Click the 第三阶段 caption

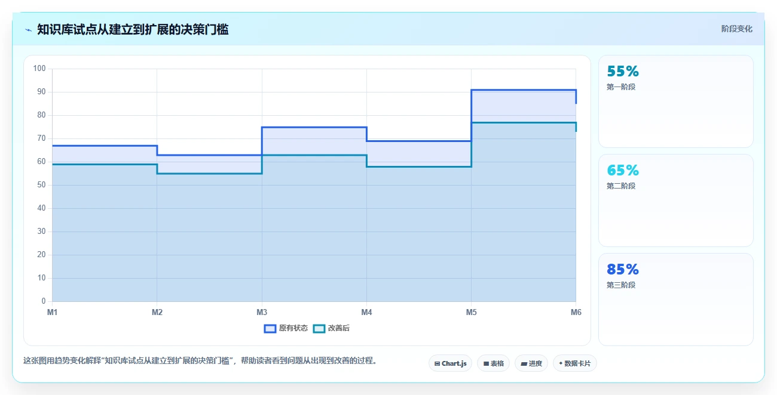click(621, 285)
